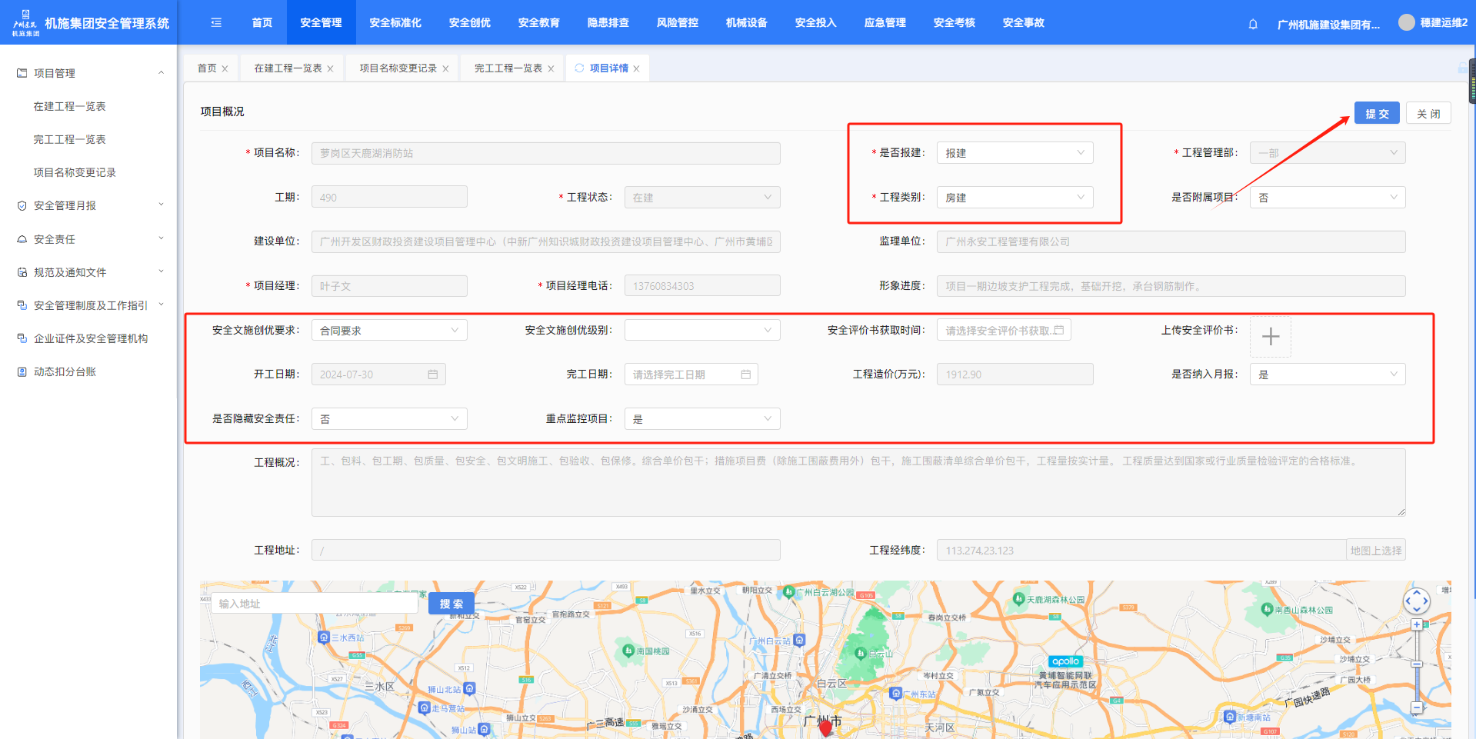Open the 是否纳入月报 dropdown
This screenshot has width=1476, height=739.
click(x=1327, y=374)
